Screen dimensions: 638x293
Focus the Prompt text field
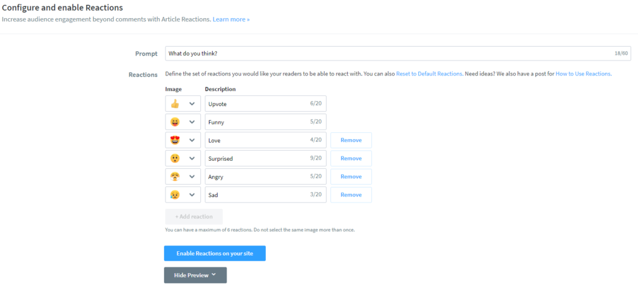[x=387, y=54]
